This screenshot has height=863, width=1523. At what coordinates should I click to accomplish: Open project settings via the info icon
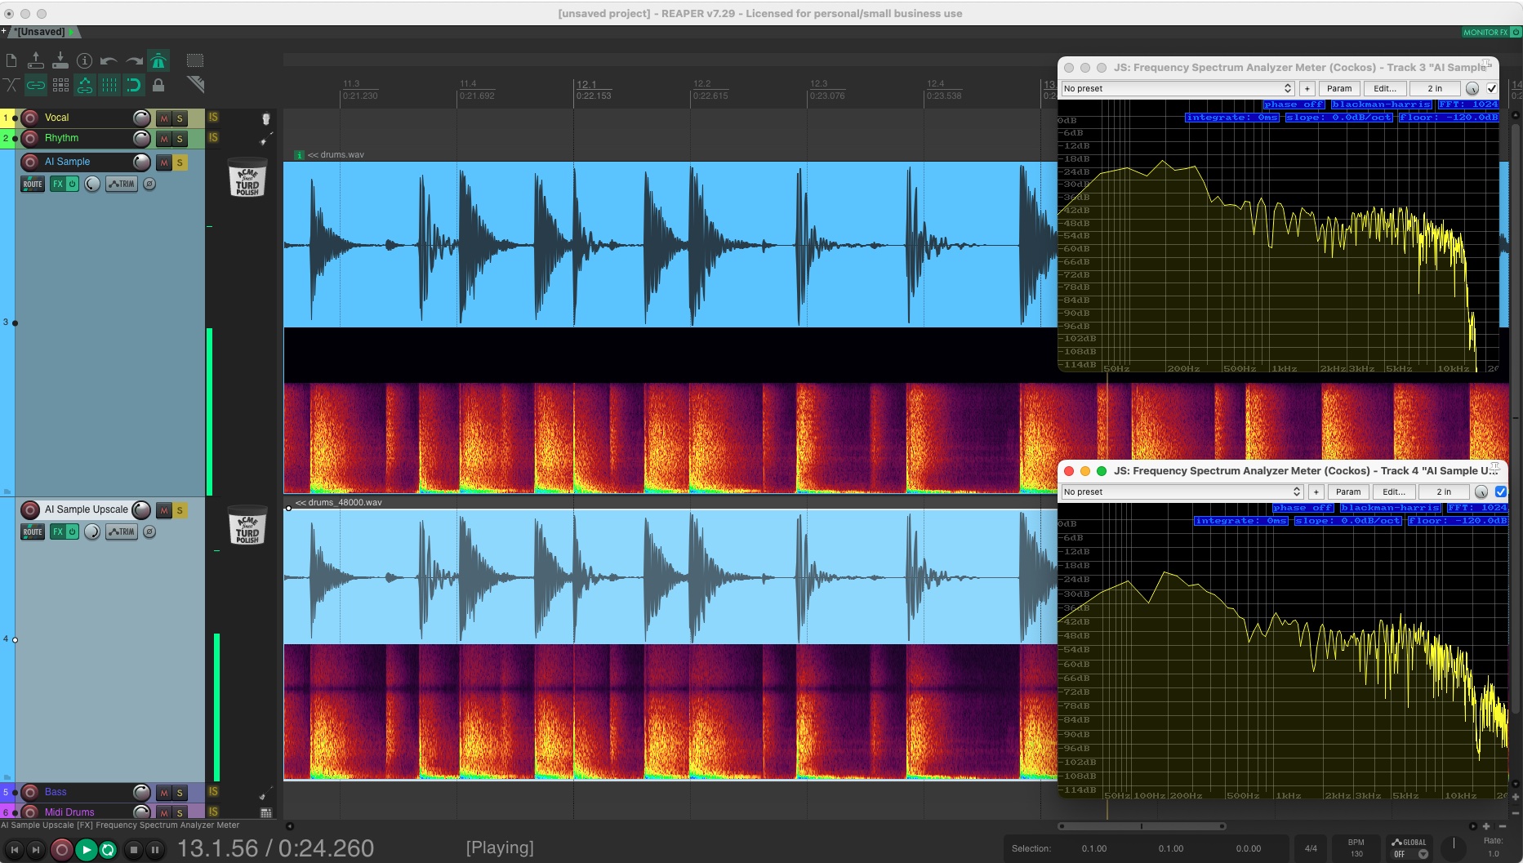click(x=84, y=60)
